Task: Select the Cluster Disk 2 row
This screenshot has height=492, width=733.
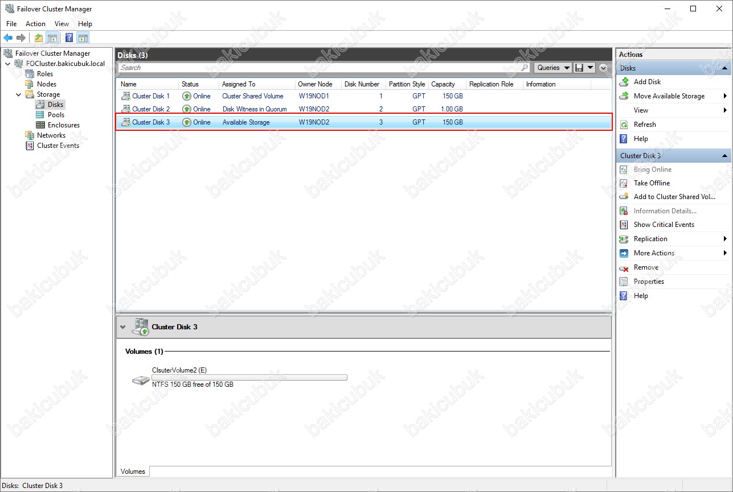Action: click(x=364, y=109)
